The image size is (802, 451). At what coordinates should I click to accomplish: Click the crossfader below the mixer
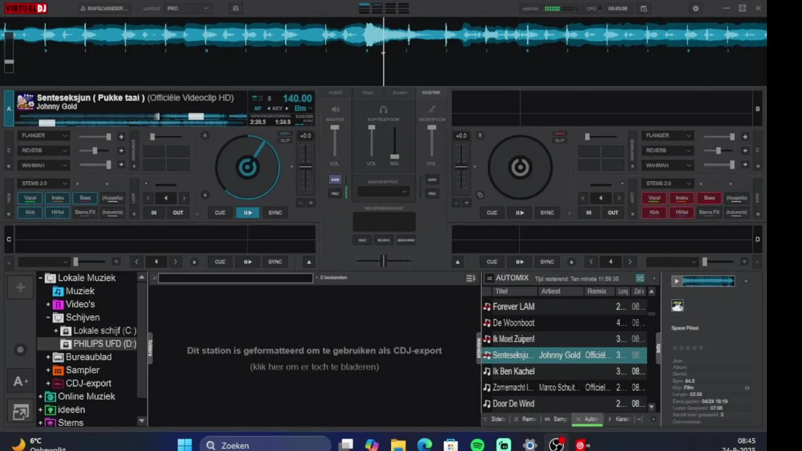click(383, 261)
